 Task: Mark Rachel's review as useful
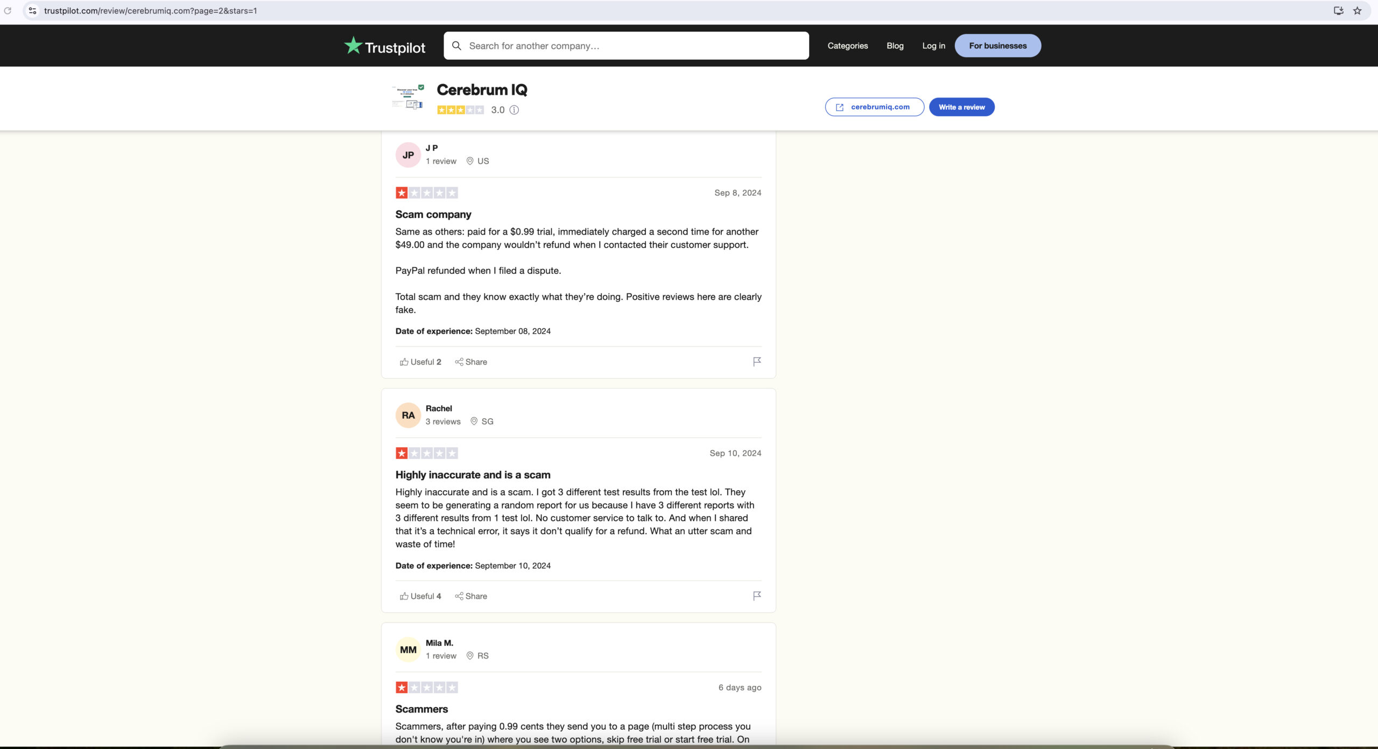click(x=420, y=596)
